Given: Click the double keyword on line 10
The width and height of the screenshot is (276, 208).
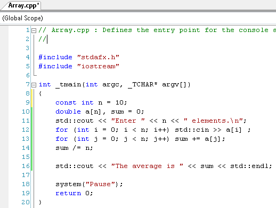Looking at the screenshot, I should point(68,111).
